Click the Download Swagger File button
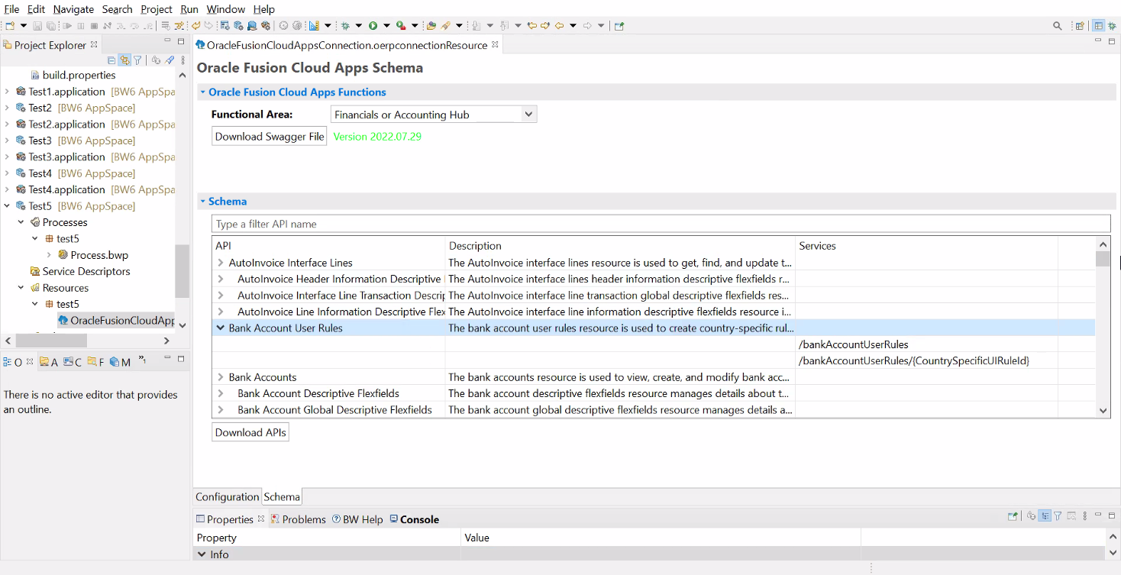The image size is (1121, 575). tap(269, 137)
